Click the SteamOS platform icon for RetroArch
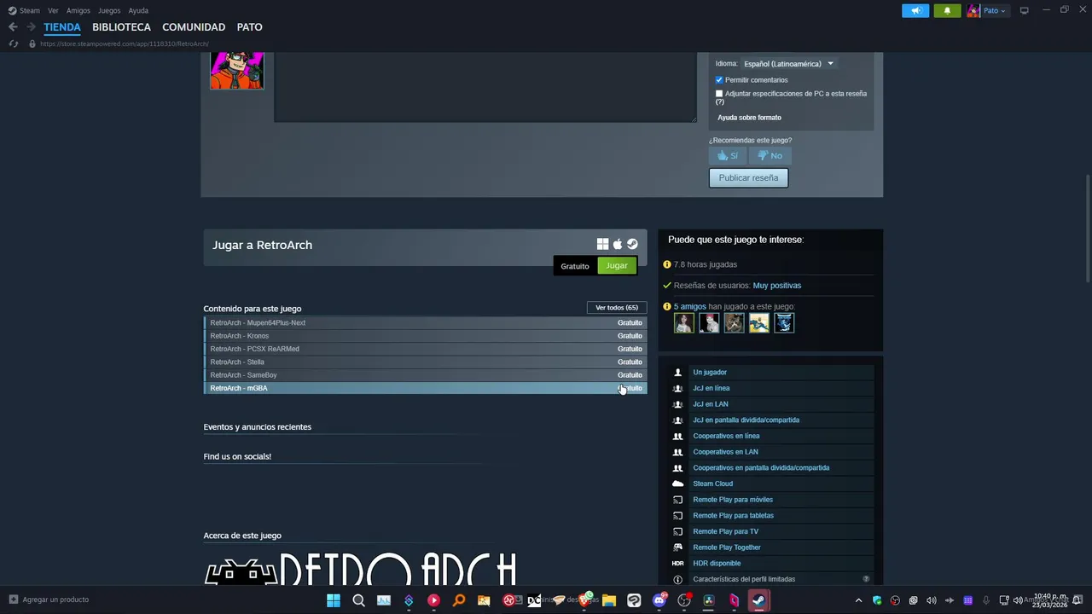The width and height of the screenshot is (1092, 614). point(632,244)
